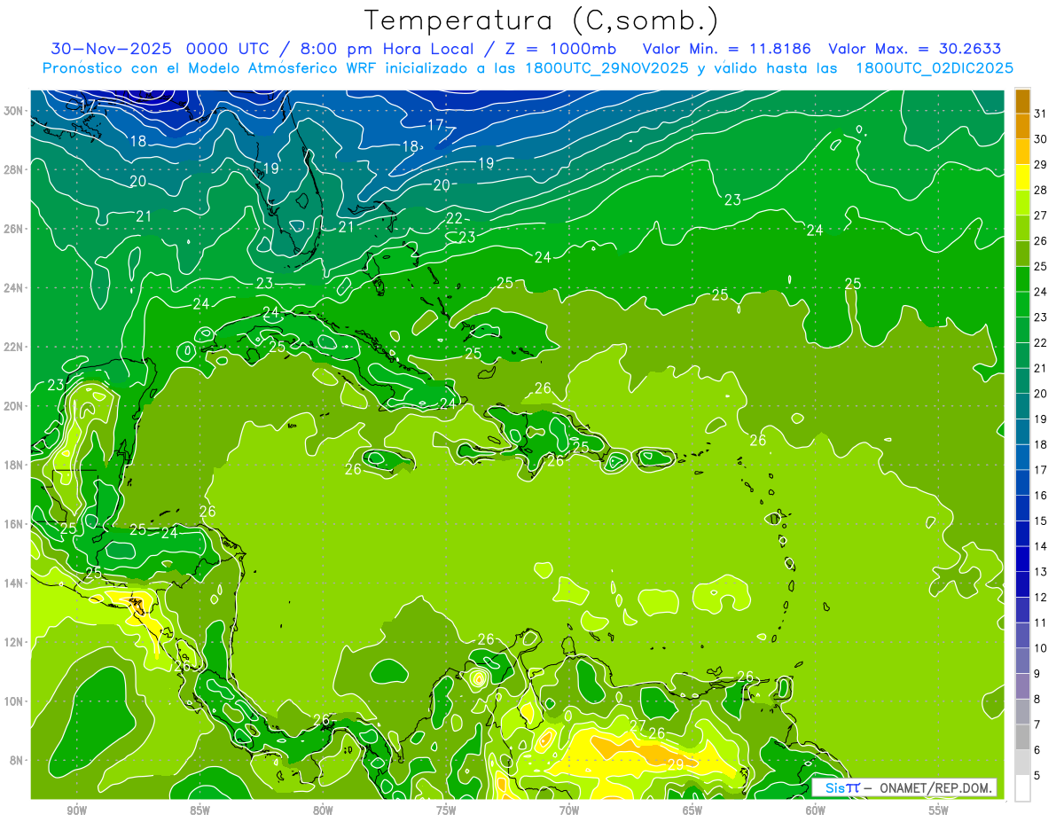This screenshot has width=1064, height=822.
Task: Click the "16N" latitude axis label
Action: 13,524
